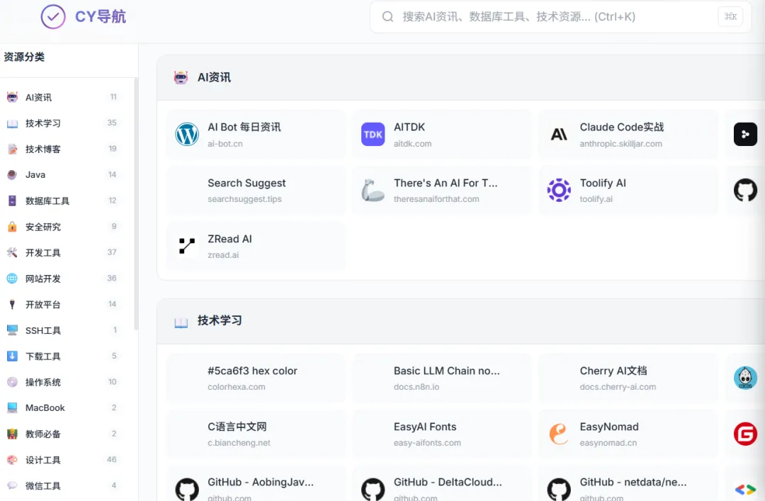Click the 资源分类 sidebar heading
Image resolution: width=765 pixels, height=501 pixels.
coord(24,57)
